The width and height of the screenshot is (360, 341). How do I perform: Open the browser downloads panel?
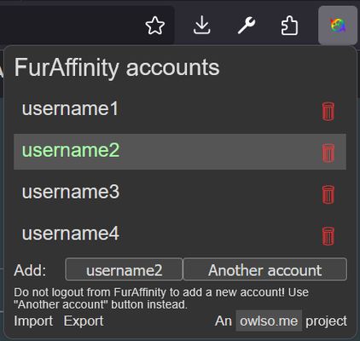tap(202, 26)
